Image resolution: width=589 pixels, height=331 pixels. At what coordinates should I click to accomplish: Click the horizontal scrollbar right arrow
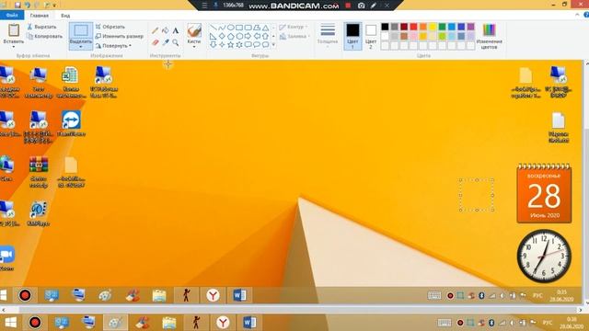tap(581, 310)
